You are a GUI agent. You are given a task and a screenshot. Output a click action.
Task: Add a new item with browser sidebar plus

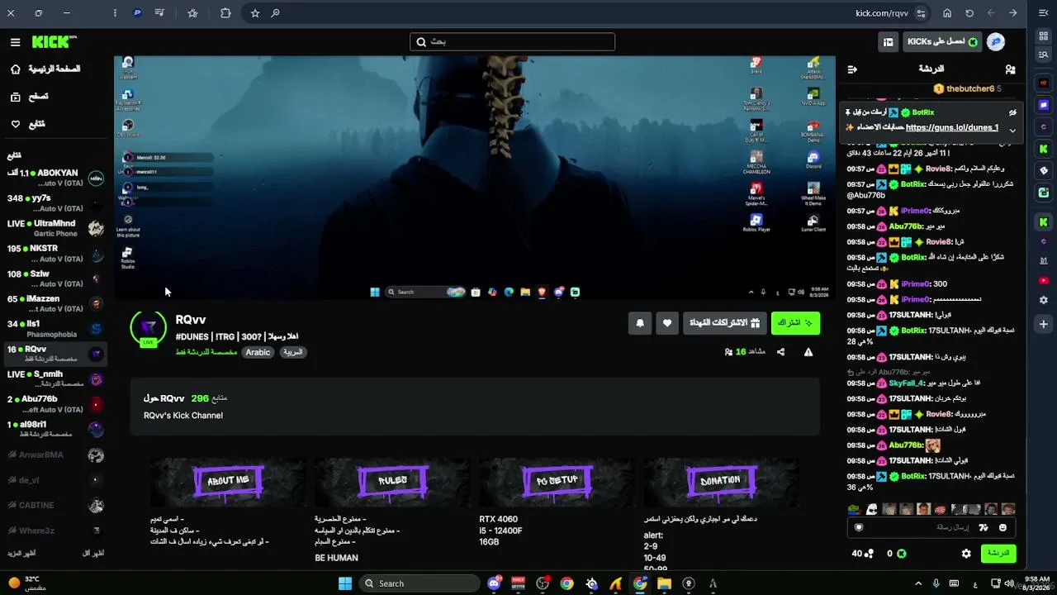(x=1044, y=324)
